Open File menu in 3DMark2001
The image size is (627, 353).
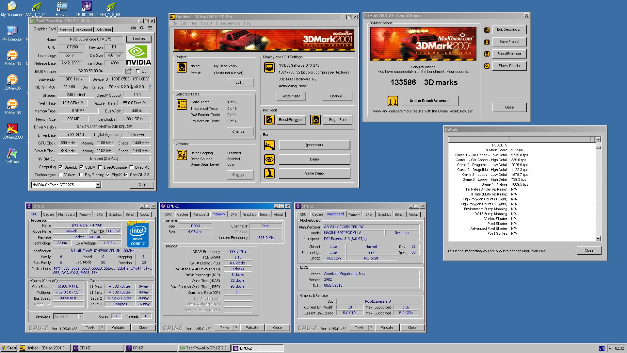(x=174, y=23)
